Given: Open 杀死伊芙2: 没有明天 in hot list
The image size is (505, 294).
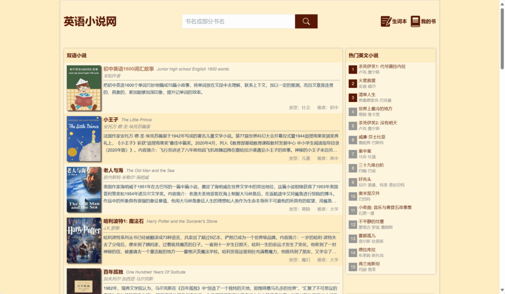Looking at the screenshot, I should (378, 123).
